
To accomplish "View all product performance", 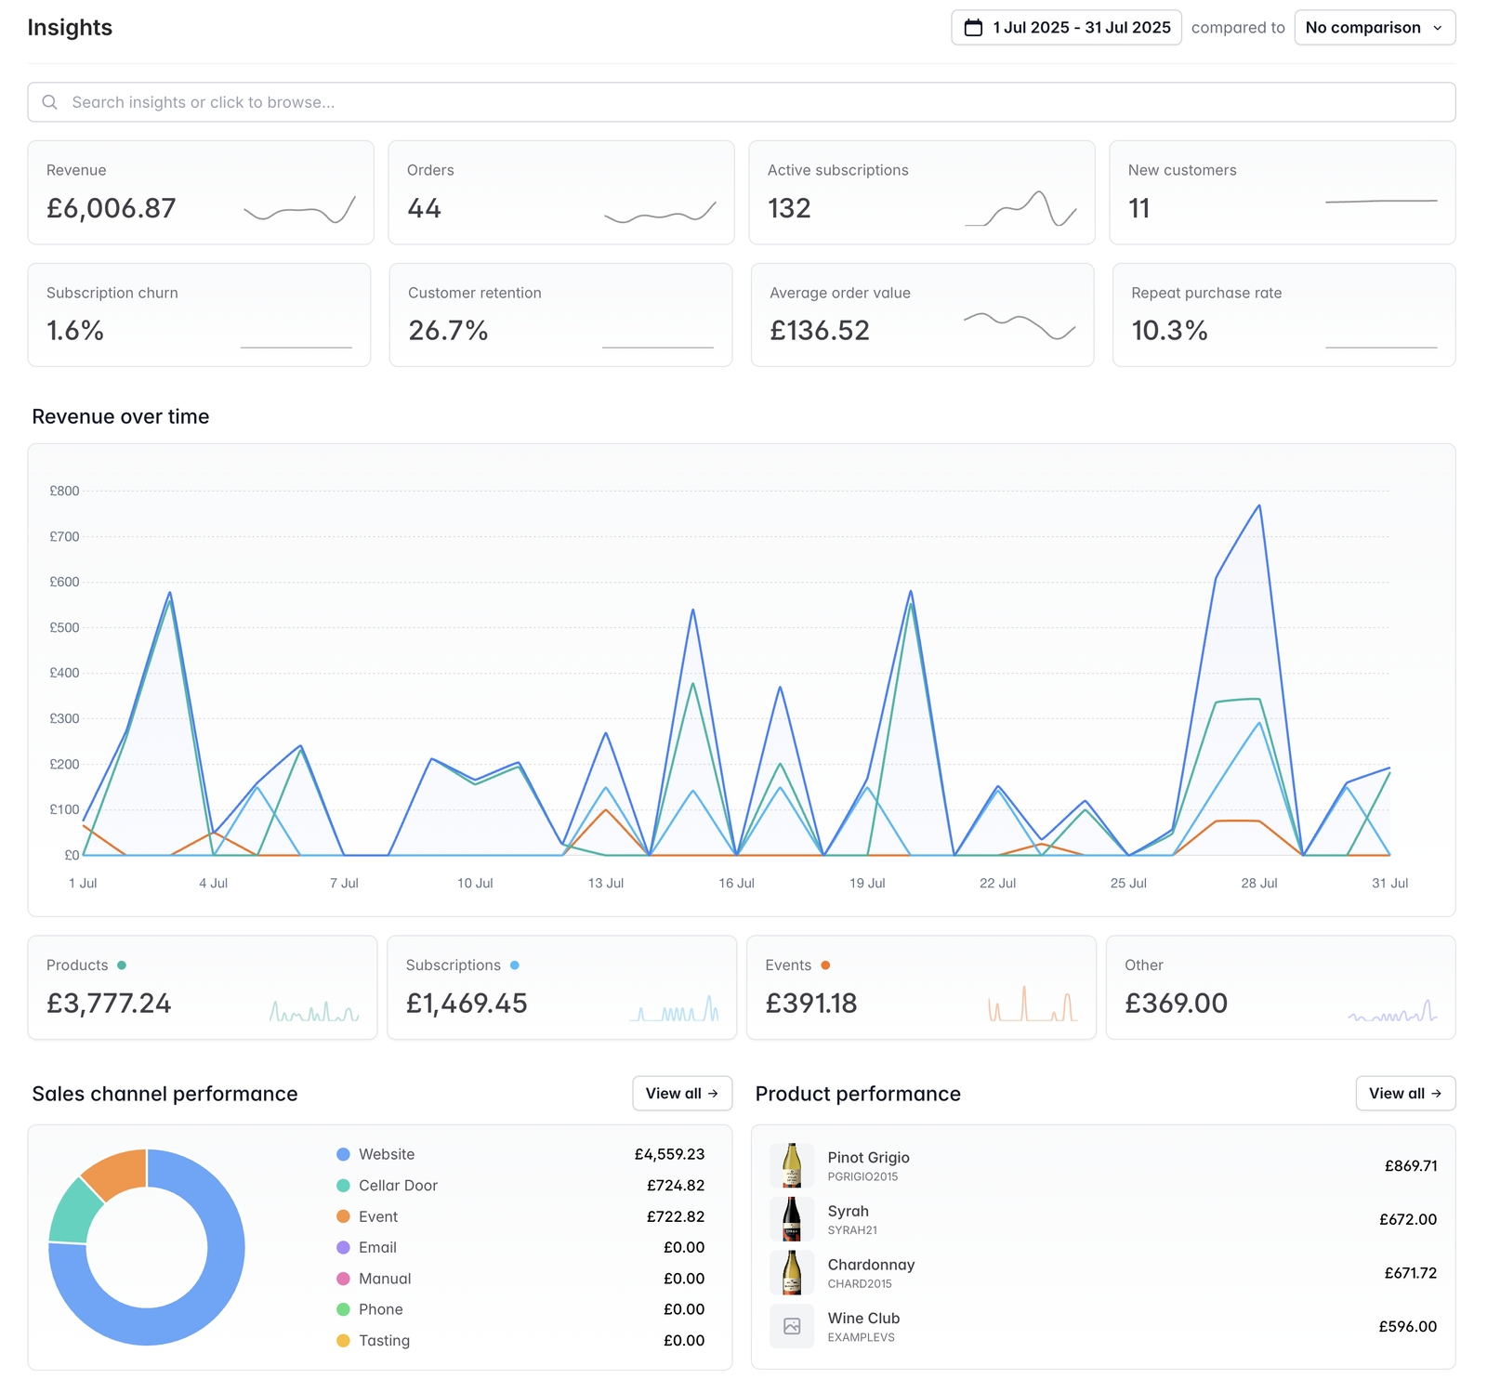I will [1404, 1094].
